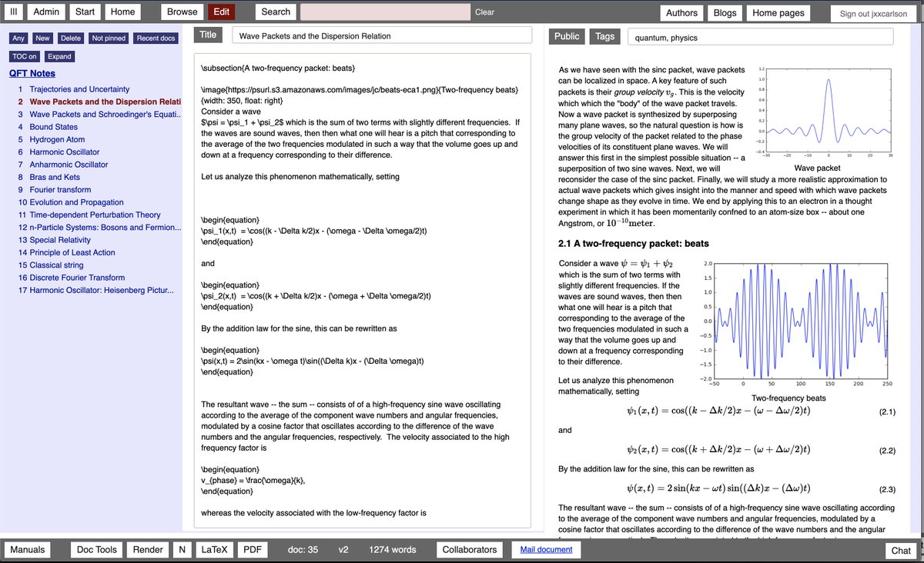Open Wave Packets and Schroedinger's Equation
Viewport: 924px width, 563px height.
(x=105, y=114)
